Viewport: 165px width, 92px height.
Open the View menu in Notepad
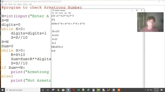[65, 13]
